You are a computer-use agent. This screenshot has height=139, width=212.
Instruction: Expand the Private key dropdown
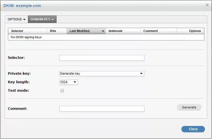pyautogui.click(x=102, y=74)
